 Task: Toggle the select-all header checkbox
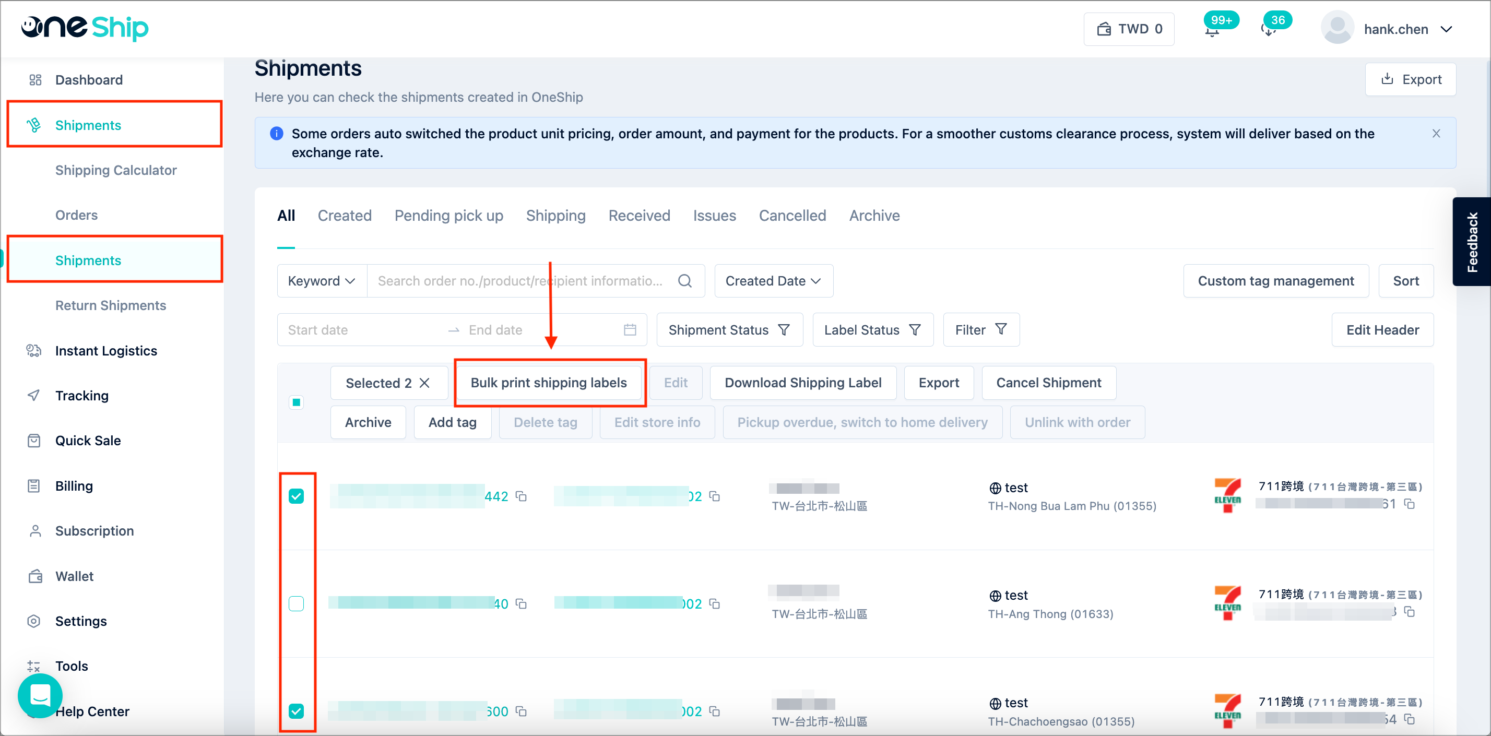point(297,402)
